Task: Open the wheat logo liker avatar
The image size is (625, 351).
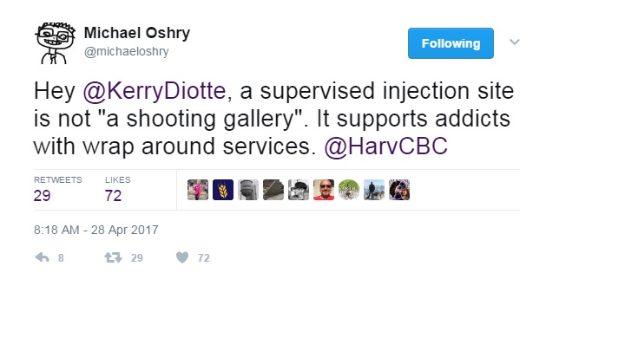Action: coord(223,190)
